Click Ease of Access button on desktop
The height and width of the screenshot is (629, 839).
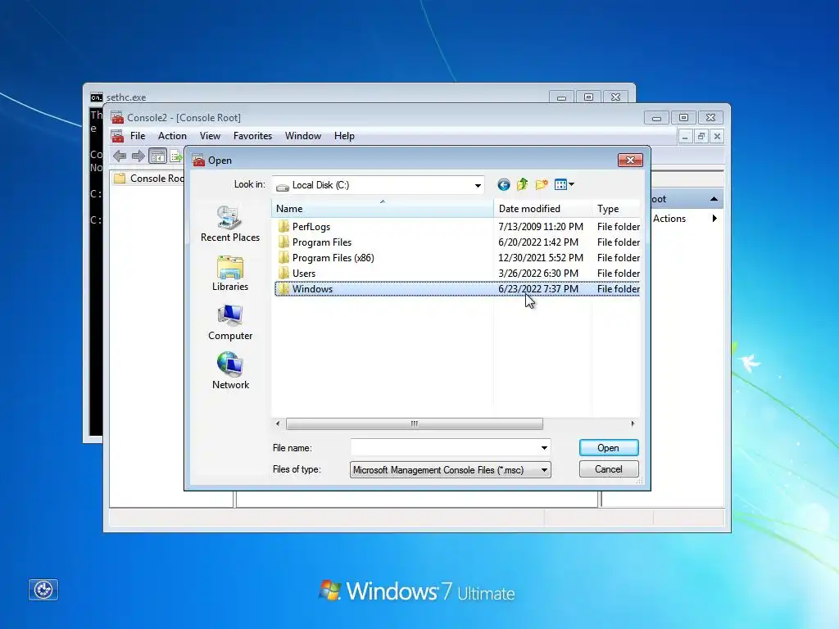coord(43,590)
